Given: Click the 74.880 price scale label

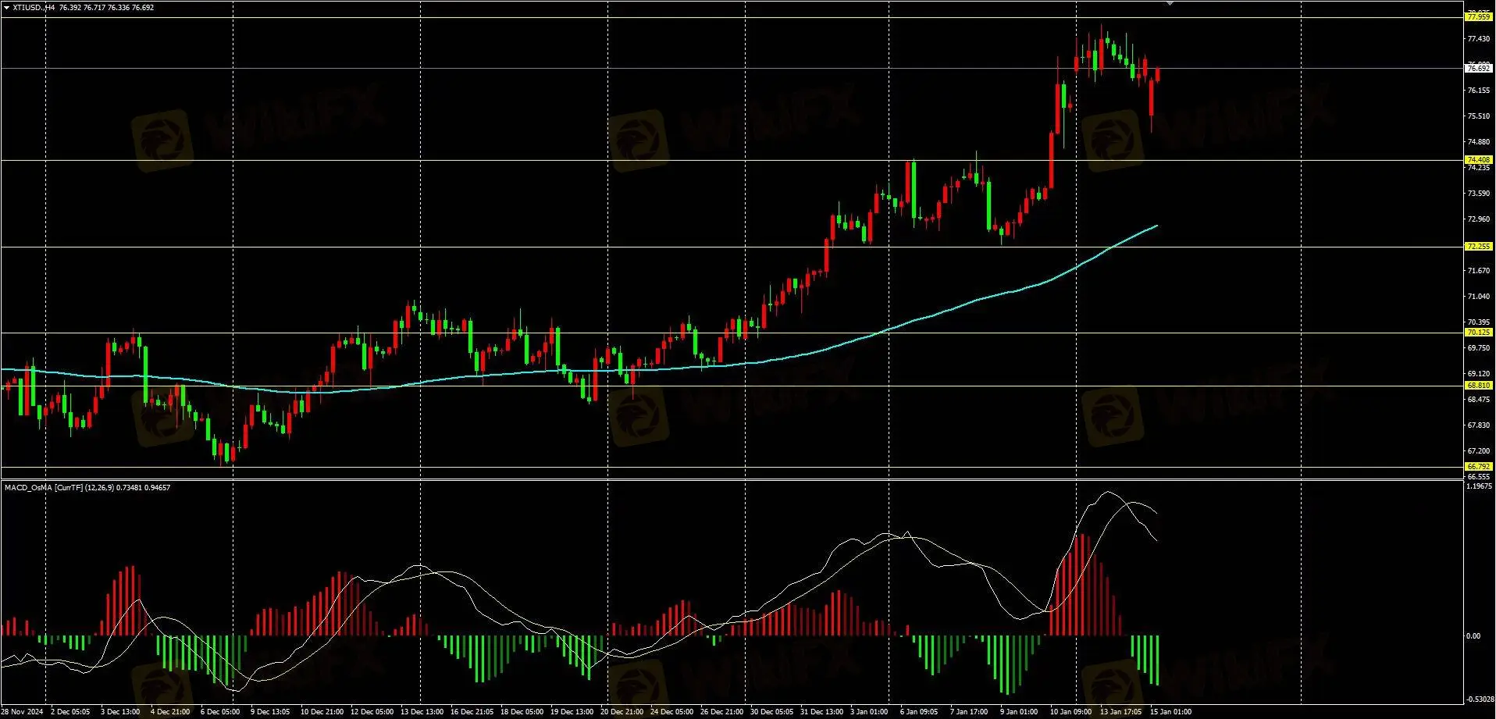Looking at the screenshot, I should point(1479,142).
